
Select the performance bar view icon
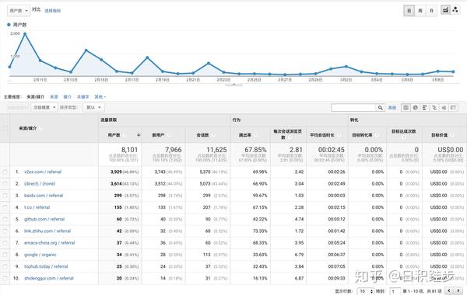[425, 108]
